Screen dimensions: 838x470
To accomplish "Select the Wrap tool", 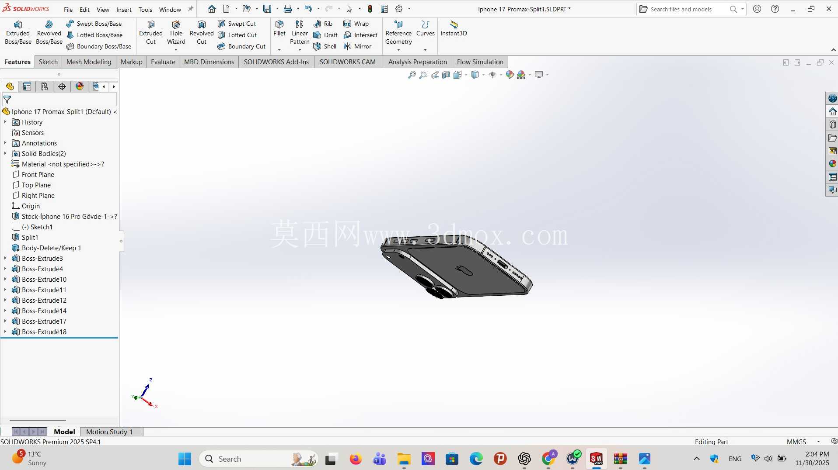I will [356, 24].
